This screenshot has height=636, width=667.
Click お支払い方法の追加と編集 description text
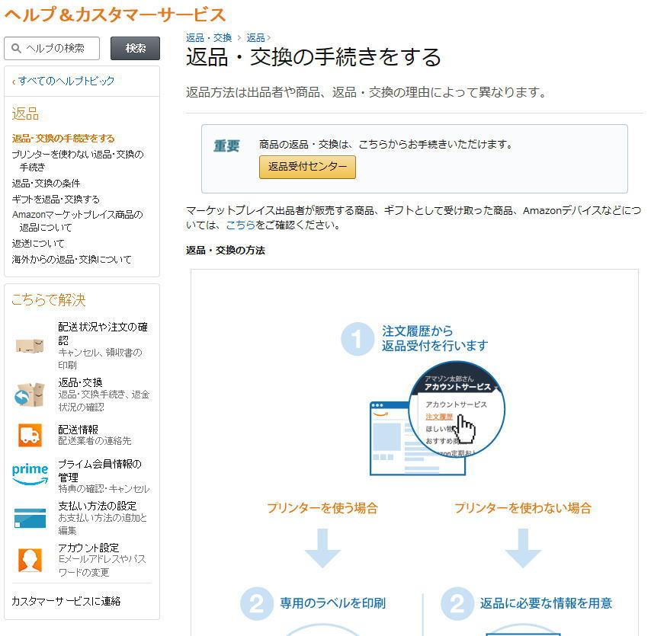pos(102,524)
